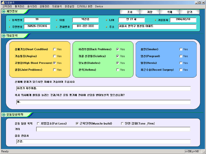Enable the Fat Loss goal checkbox
Viewport: 206px width, 154px height.
[38, 123]
